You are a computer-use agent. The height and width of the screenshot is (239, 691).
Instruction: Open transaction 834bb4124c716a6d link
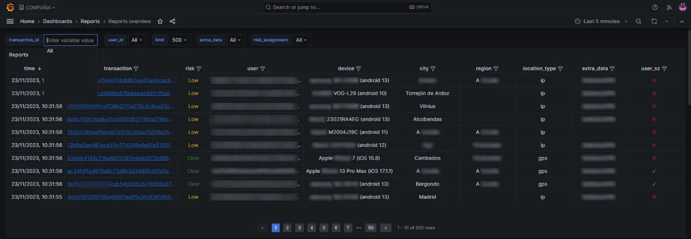pyautogui.click(x=121, y=158)
